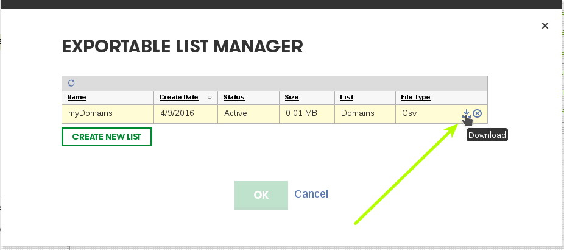
Task: Sort the table by the Status column
Action: point(234,98)
